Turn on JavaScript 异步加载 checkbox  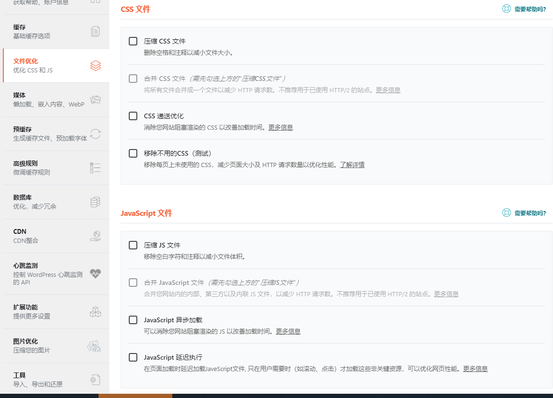point(133,320)
